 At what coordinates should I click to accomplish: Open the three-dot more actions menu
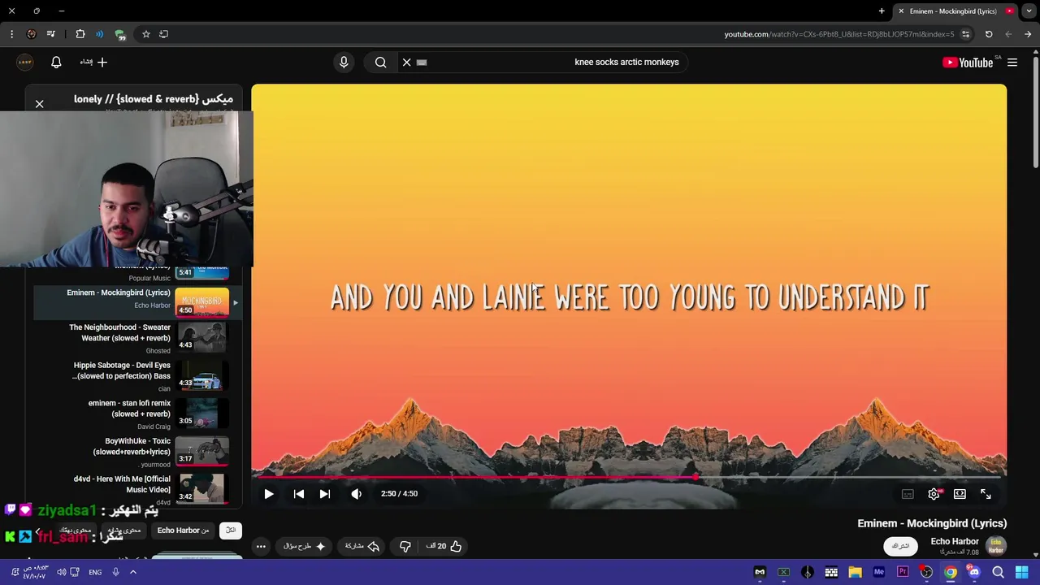(261, 546)
